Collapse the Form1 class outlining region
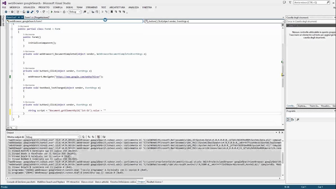Image resolution: width=336 pixels, height=189 pixels. pyautogui.click(x=12, y=29)
